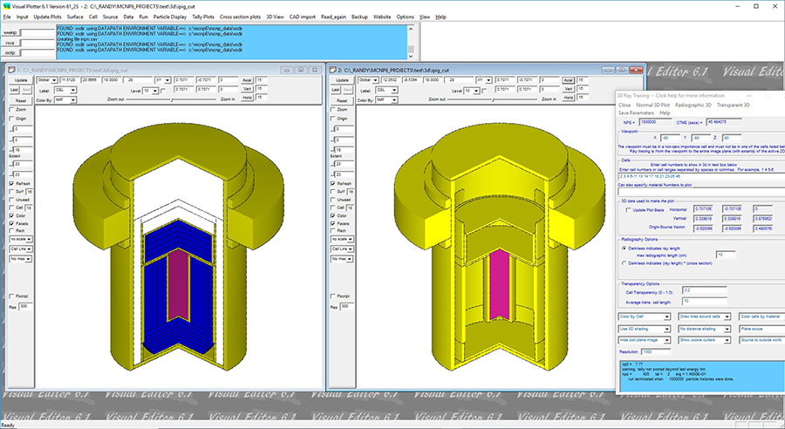Open Level dropdown in plot window 2

472,91
